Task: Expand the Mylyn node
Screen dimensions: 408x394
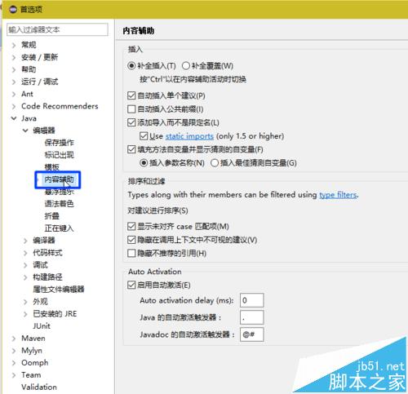Action: click(14, 351)
